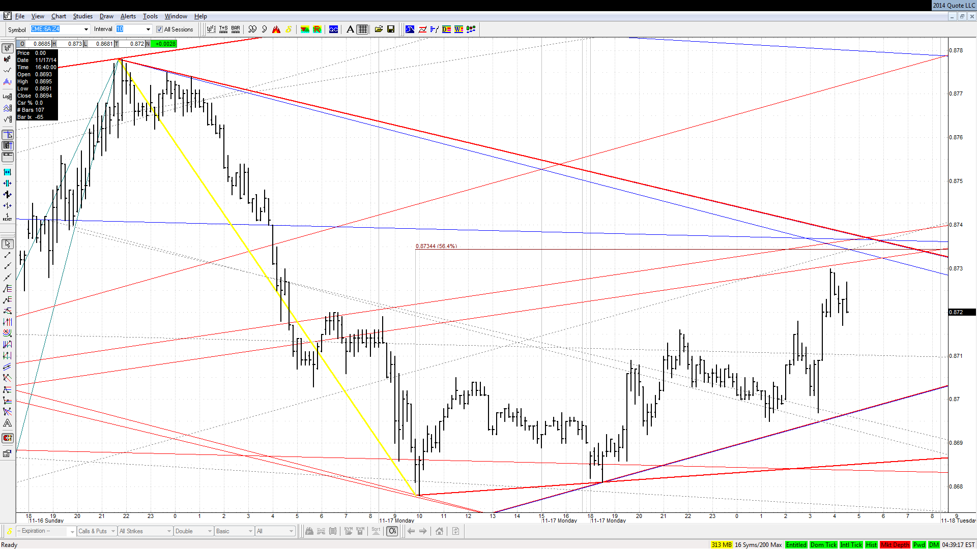Click the BAR chart toolbar icon

click(236, 29)
